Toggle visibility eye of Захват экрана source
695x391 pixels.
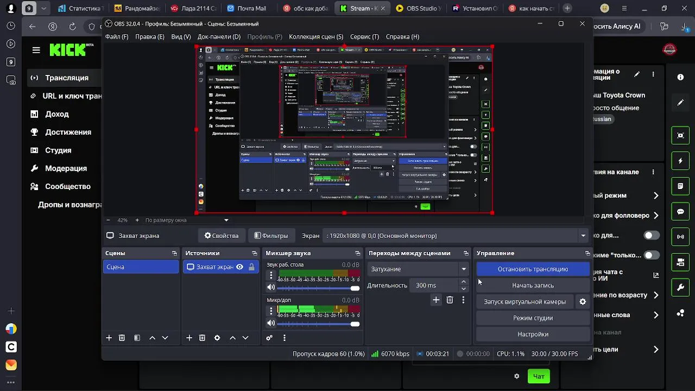pos(239,267)
